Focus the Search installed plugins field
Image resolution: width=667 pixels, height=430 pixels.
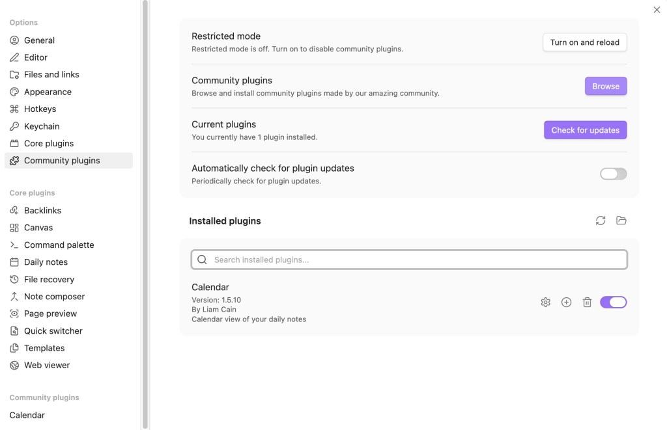(417, 260)
